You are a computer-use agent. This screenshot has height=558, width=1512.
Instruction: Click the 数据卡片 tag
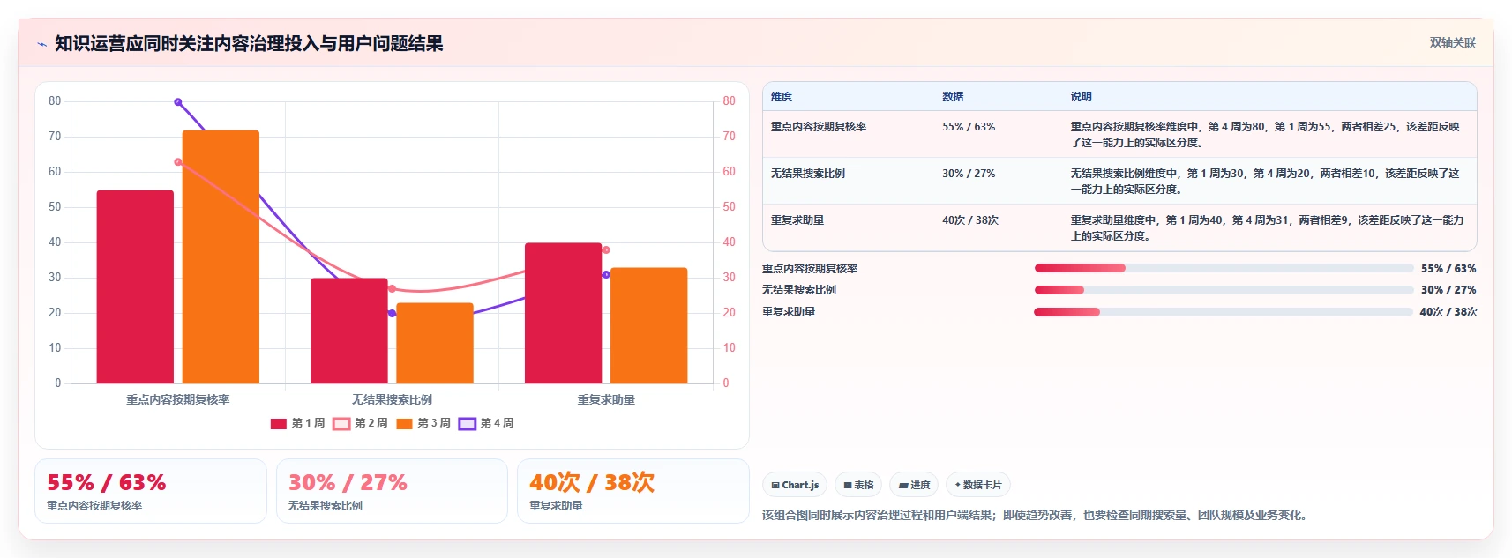[978, 485]
